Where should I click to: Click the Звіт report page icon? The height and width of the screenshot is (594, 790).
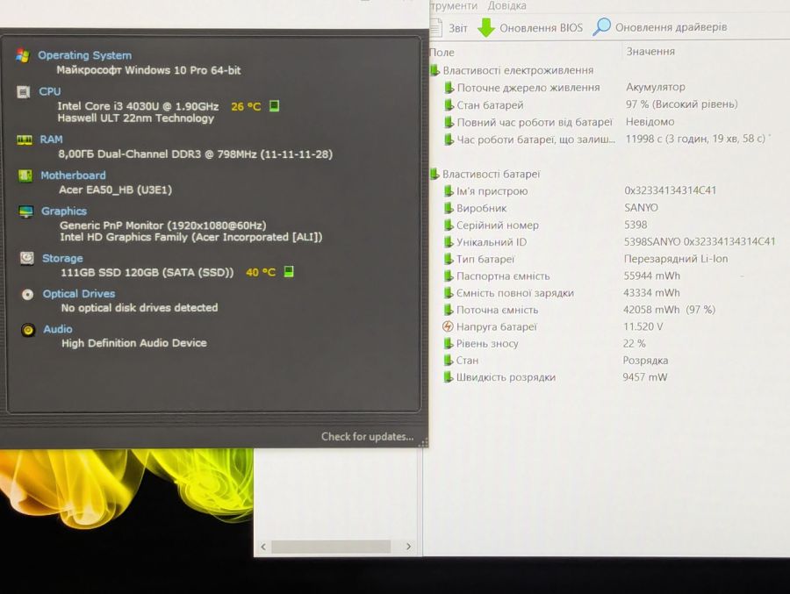[436, 28]
